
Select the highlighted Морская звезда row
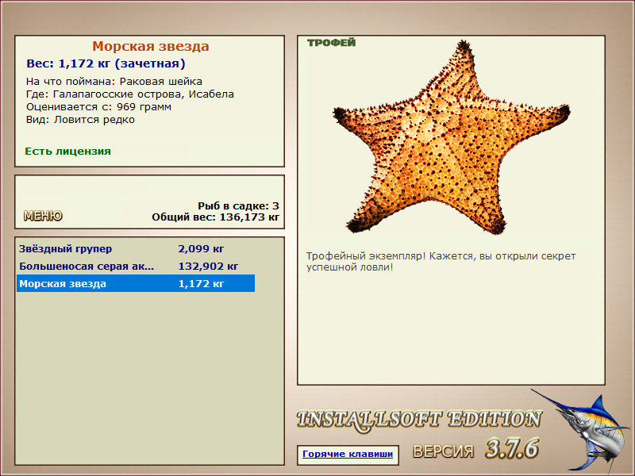136,283
